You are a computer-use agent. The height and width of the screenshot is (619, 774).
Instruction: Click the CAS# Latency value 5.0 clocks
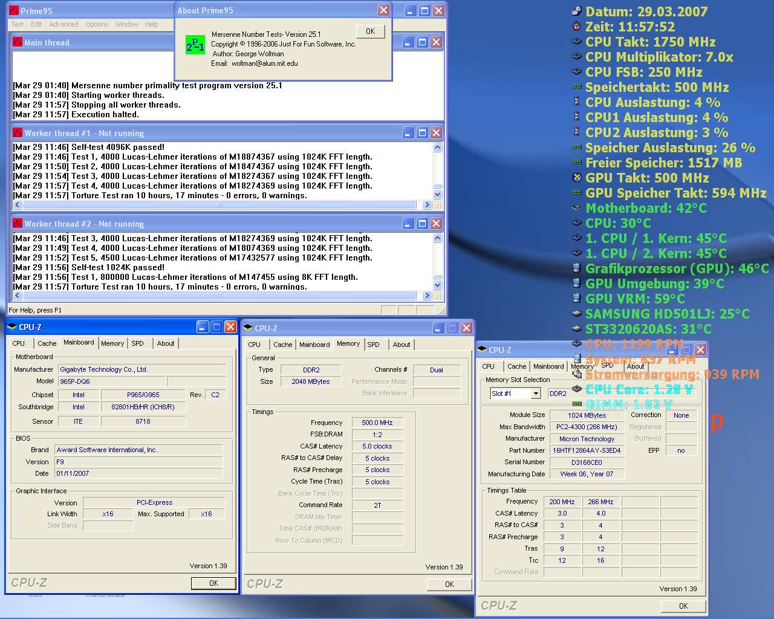[x=377, y=446]
